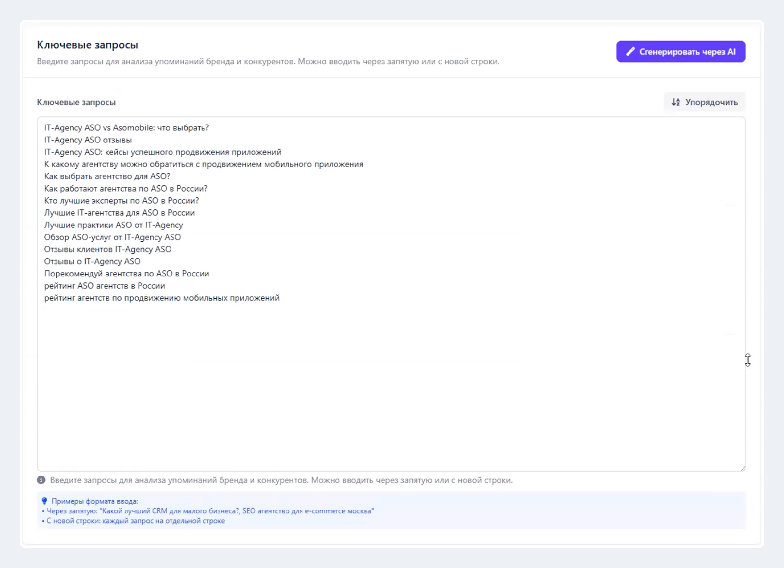This screenshot has height=568, width=784.
Task: Click the 'Через запятую' example hint text
Action: (210, 511)
